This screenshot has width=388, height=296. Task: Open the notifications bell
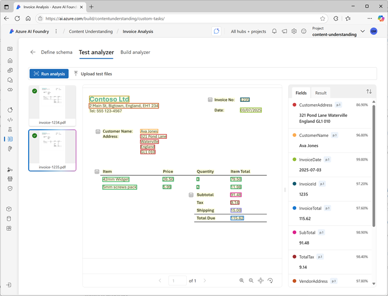coord(274,31)
